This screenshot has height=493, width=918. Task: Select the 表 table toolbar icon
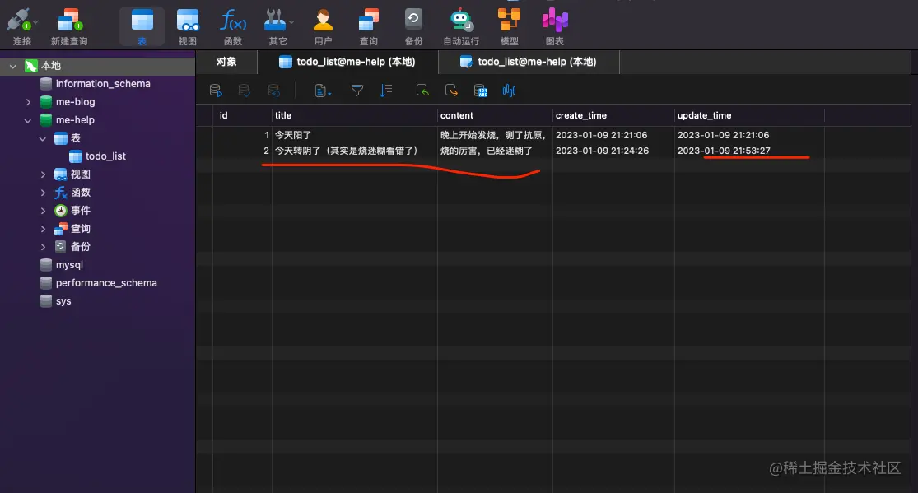(142, 26)
